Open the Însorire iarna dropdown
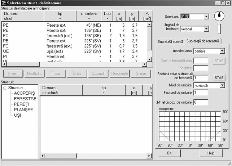The width and height of the screenshot is (232, 166). tap(222, 51)
